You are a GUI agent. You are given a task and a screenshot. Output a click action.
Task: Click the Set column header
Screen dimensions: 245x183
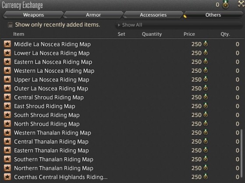click(x=121, y=34)
